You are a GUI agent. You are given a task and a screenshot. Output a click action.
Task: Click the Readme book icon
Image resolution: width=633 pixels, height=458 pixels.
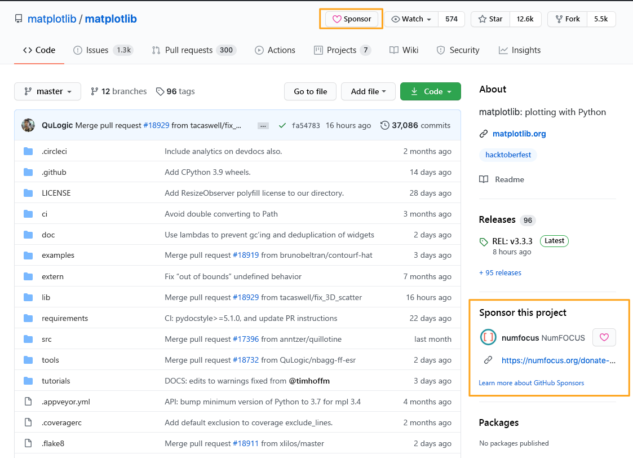tap(484, 179)
